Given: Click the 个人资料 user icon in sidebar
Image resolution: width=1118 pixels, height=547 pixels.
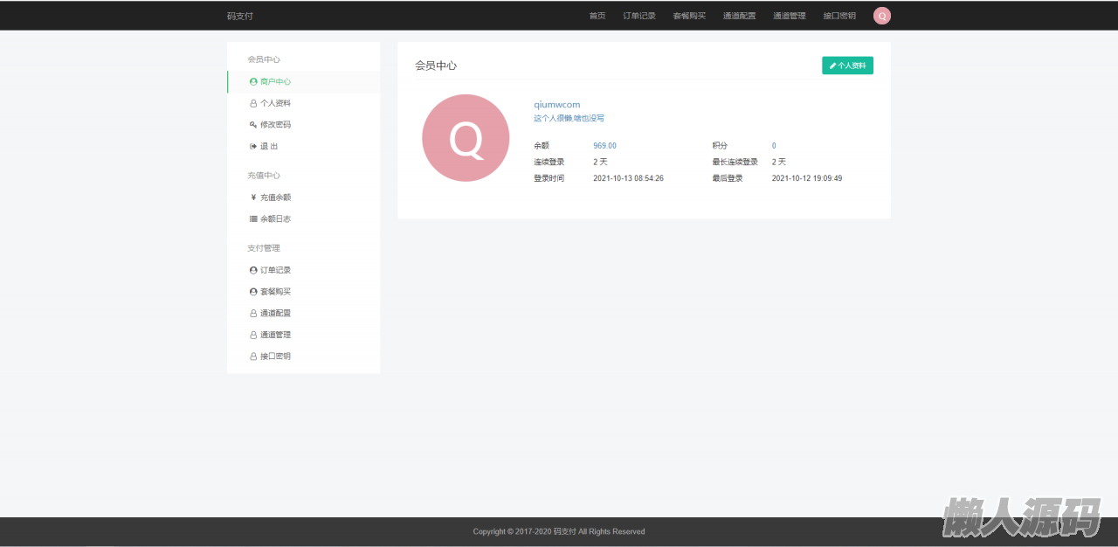Looking at the screenshot, I should click(253, 103).
